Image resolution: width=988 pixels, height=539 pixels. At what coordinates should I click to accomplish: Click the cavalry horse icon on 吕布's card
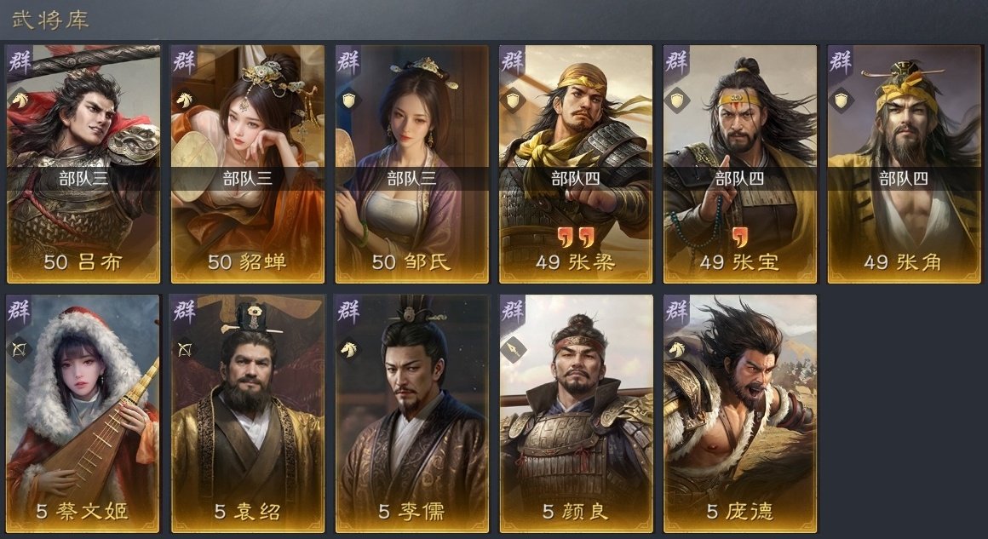[x=20, y=100]
